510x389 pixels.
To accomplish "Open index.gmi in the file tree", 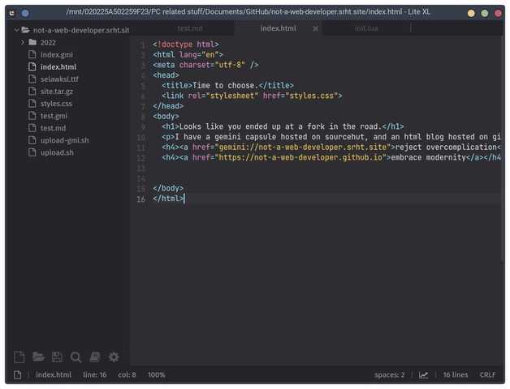I will coord(57,54).
